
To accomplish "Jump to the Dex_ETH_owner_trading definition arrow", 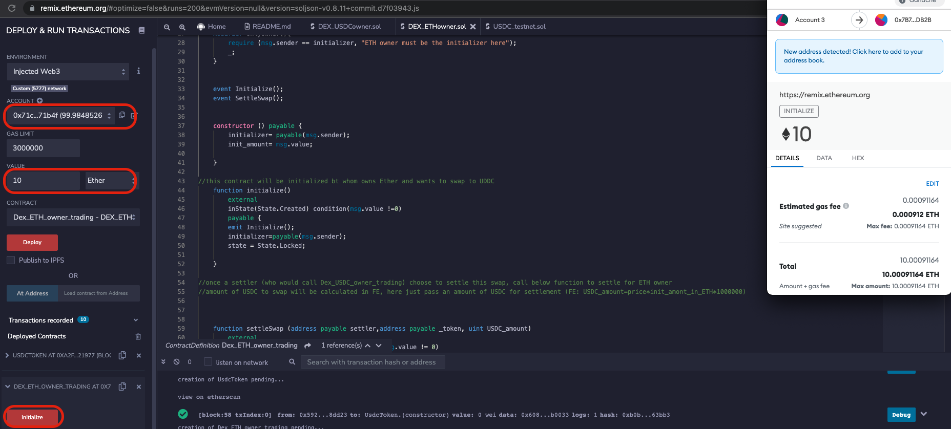I will 307,346.
